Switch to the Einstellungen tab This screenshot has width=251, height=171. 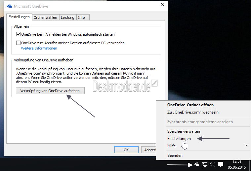click(19, 17)
